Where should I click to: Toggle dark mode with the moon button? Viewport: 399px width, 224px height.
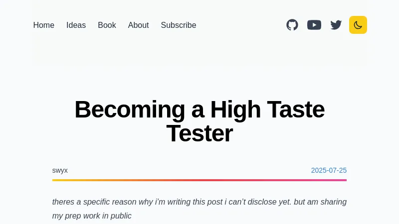click(358, 25)
